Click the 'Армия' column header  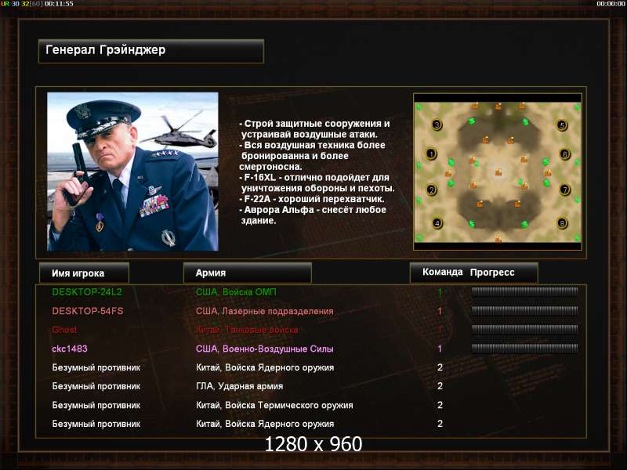[247, 273]
